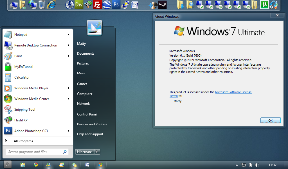This screenshot has width=288, height=169.
Task: Open the zipped folder icon in dock
Action: tap(255, 5)
